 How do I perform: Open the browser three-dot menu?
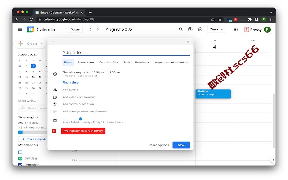coord(271,19)
